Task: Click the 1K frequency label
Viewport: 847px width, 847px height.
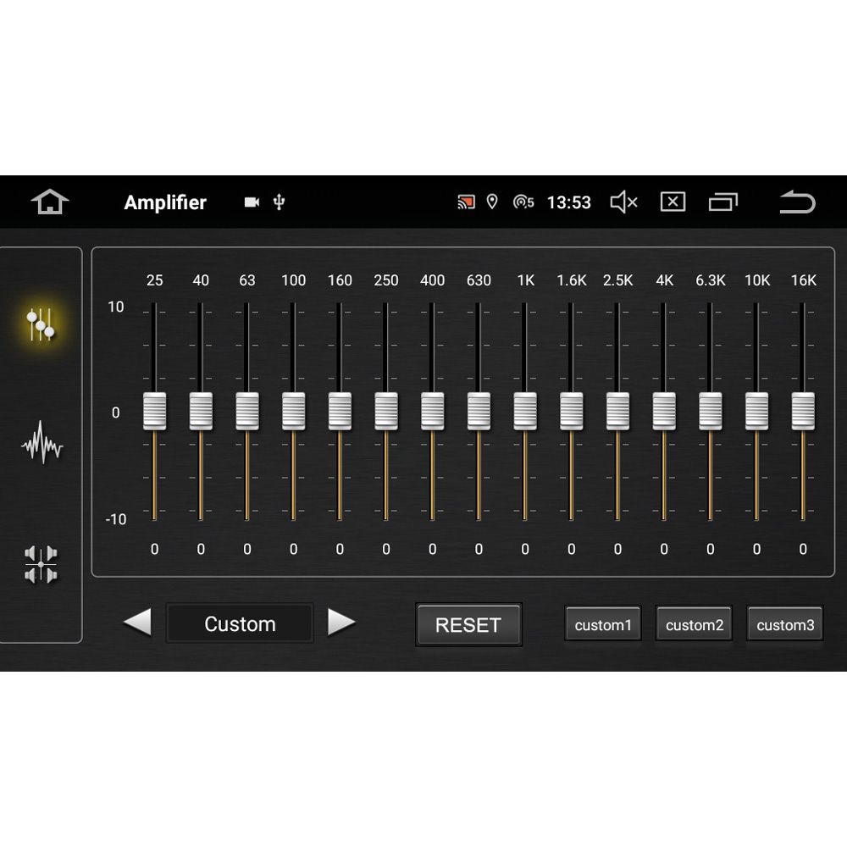Action: point(526,280)
